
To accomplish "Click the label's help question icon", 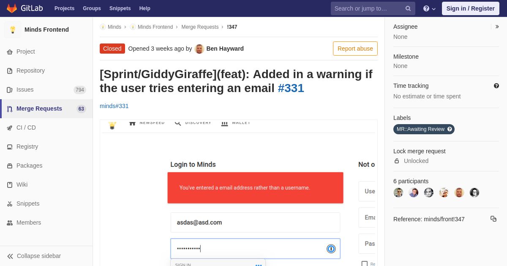I will (x=450, y=129).
